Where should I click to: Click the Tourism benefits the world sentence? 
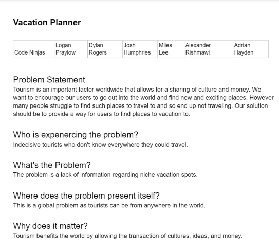128,236
